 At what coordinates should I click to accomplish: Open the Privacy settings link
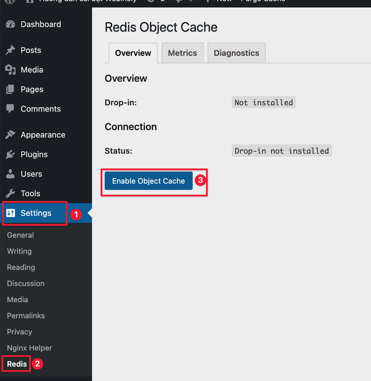[20, 332]
